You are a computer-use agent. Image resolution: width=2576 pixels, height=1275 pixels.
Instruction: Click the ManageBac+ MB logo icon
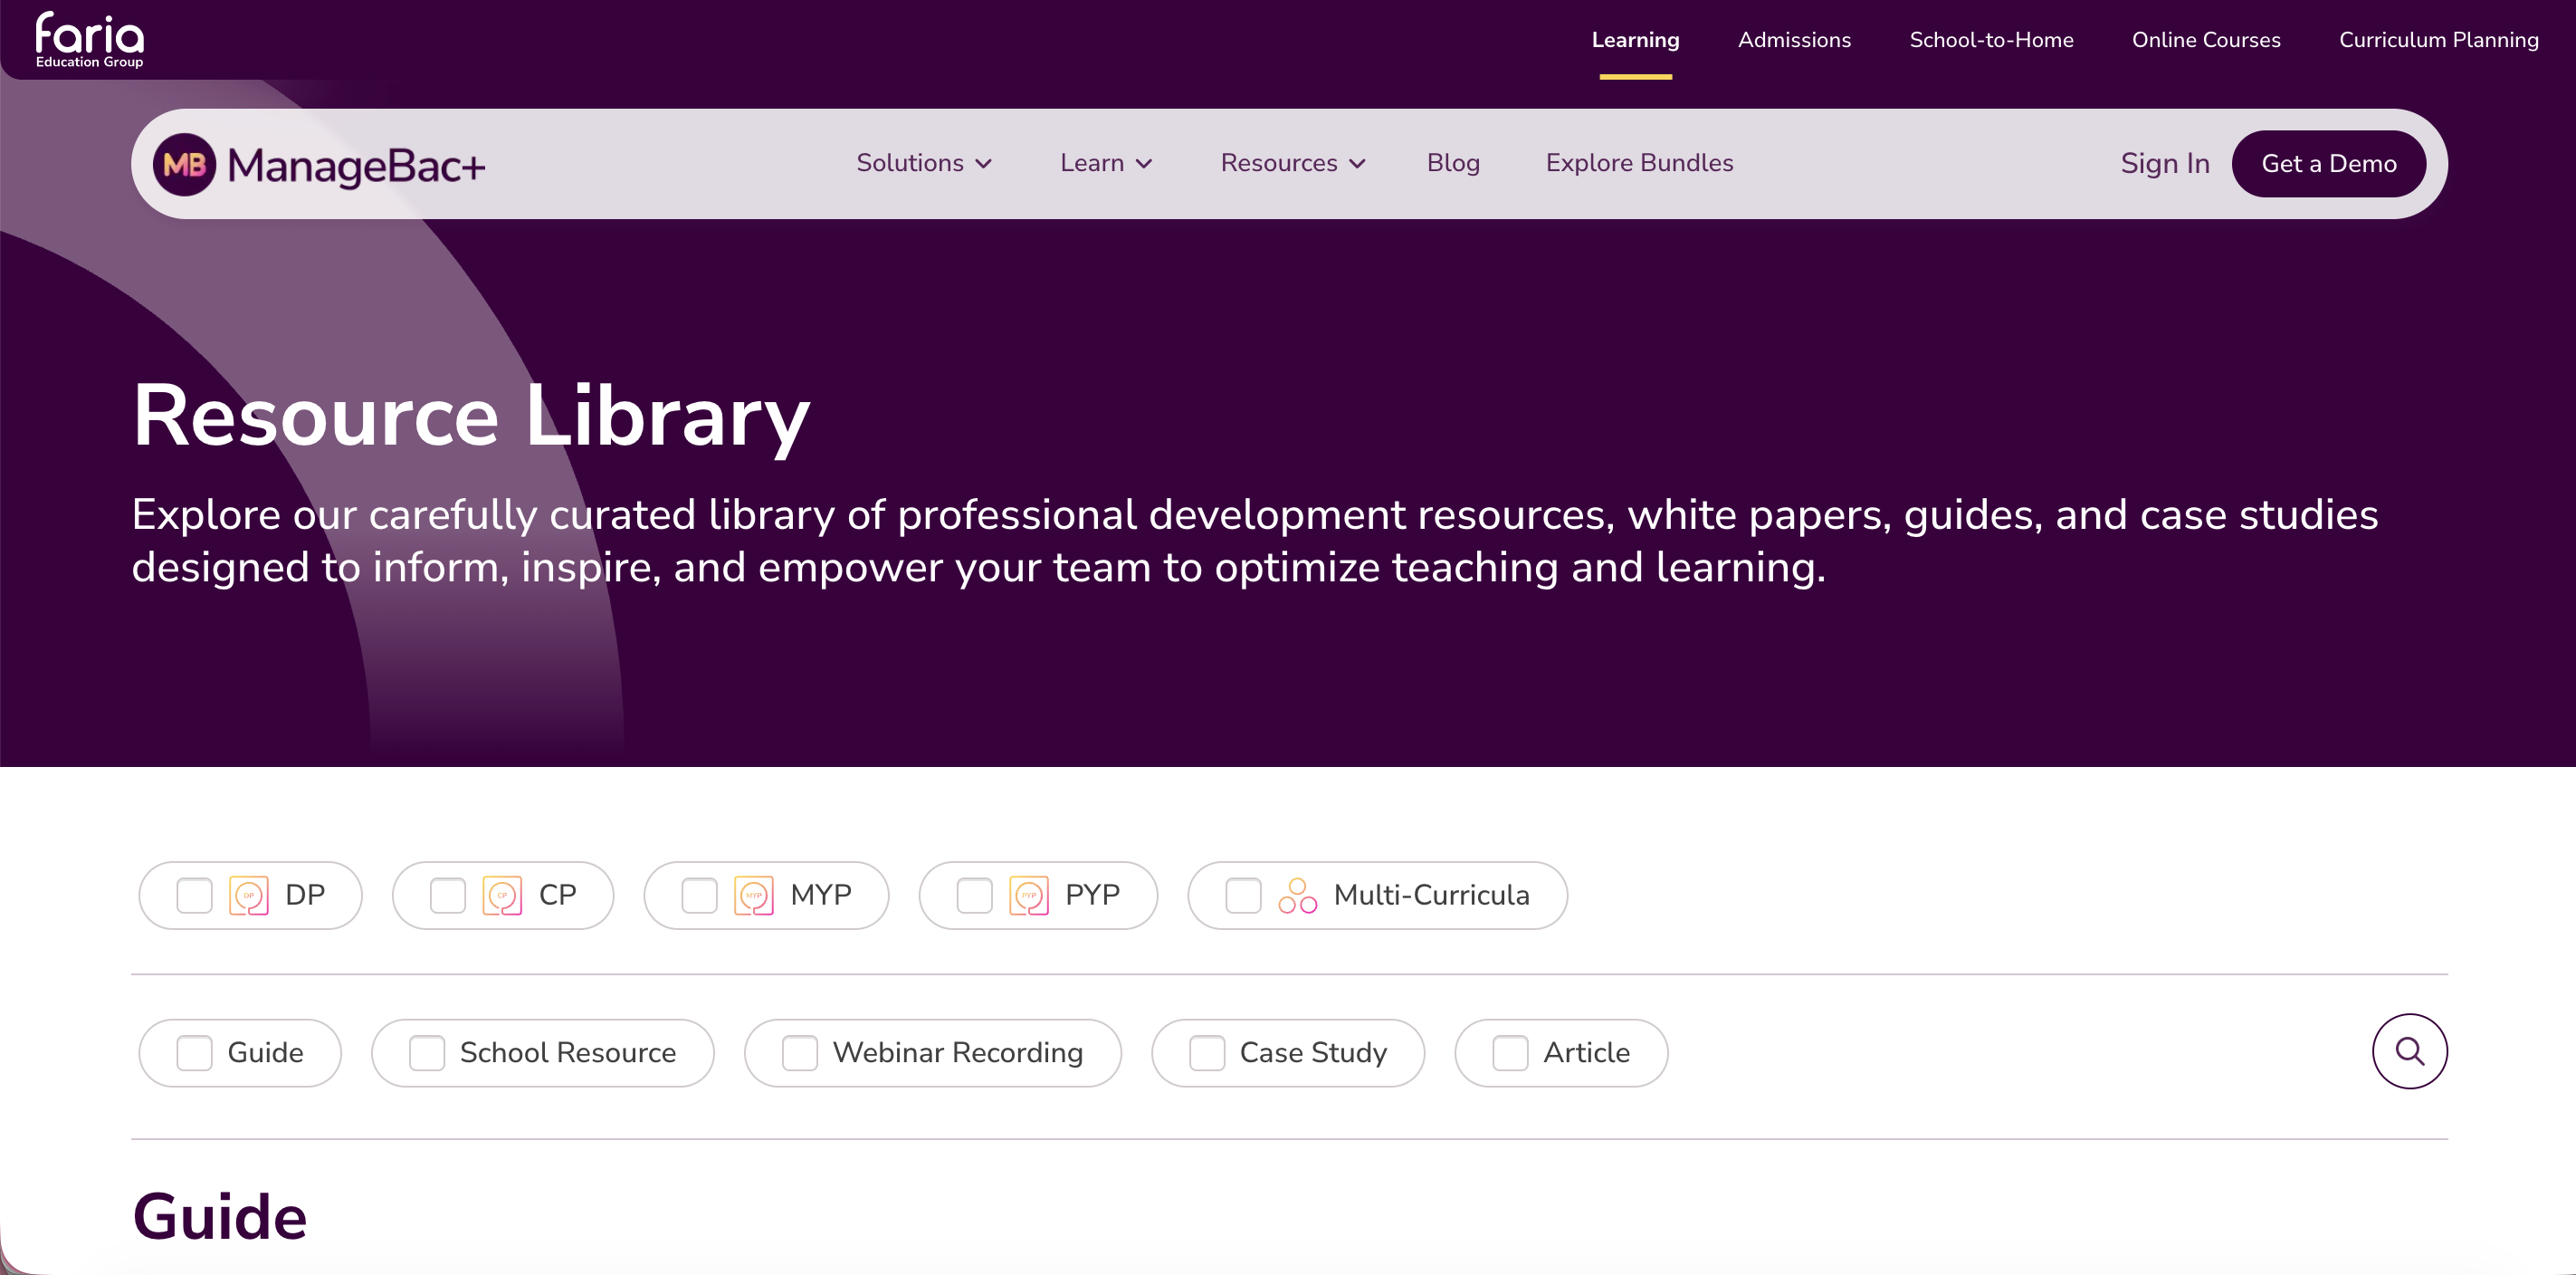pos(184,164)
